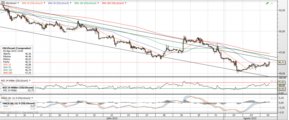Screen dimensions: 289x120
Task: Click the MACD 0,25 axis label
Action: click(x=281, y=98)
